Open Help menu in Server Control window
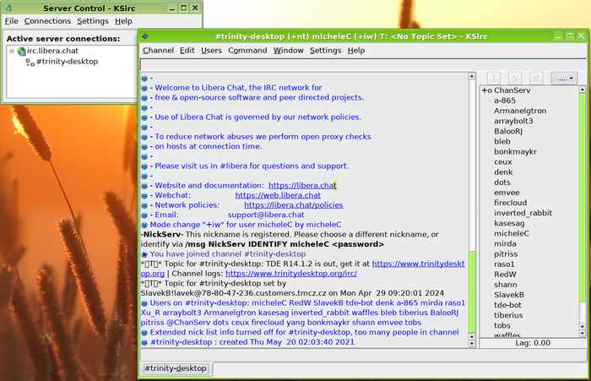Image resolution: width=591 pixels, height=381 pixels. [123, 21]
